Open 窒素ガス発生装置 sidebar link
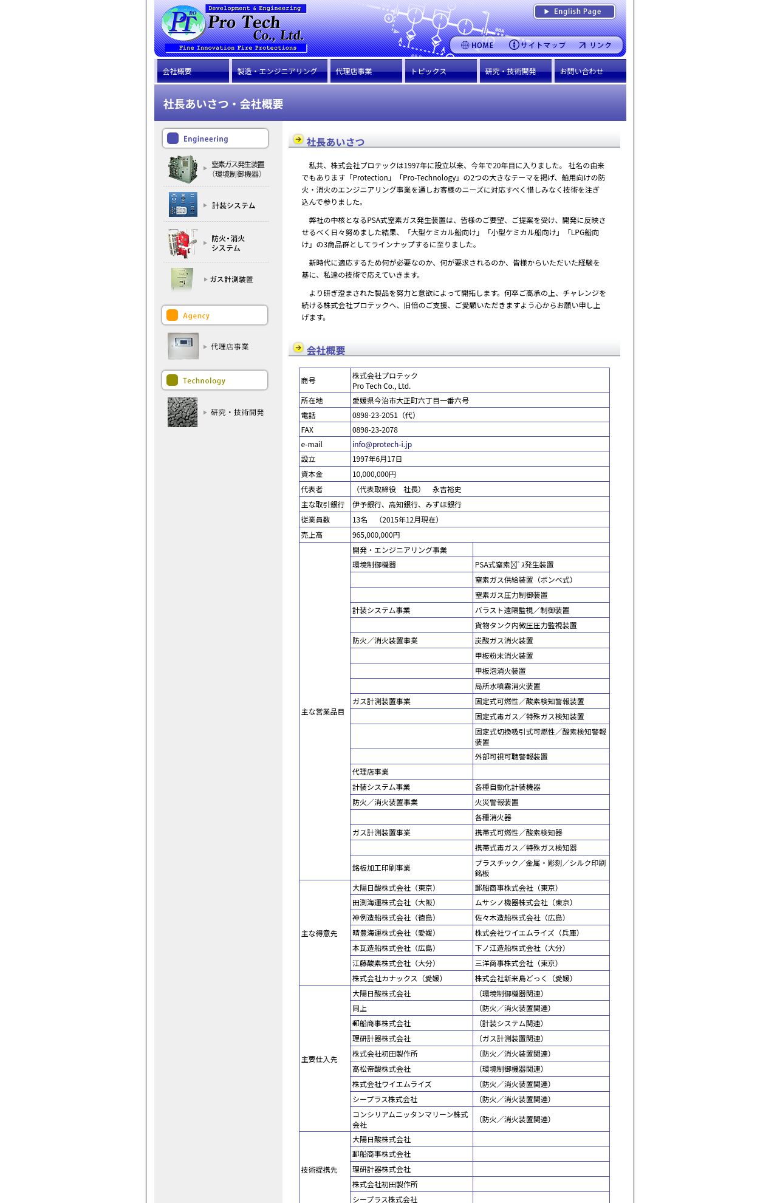 238,169
